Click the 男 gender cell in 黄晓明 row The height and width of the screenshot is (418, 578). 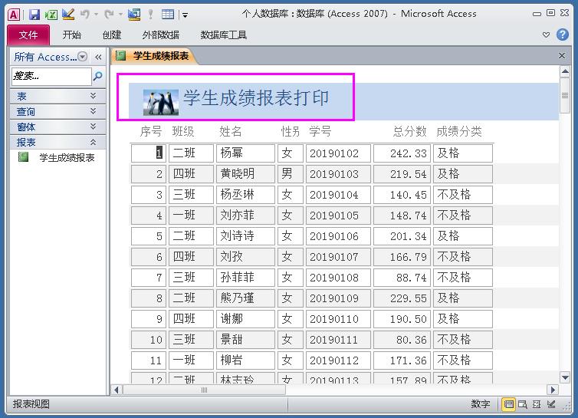pyautogui.click(x=291, y=174)
